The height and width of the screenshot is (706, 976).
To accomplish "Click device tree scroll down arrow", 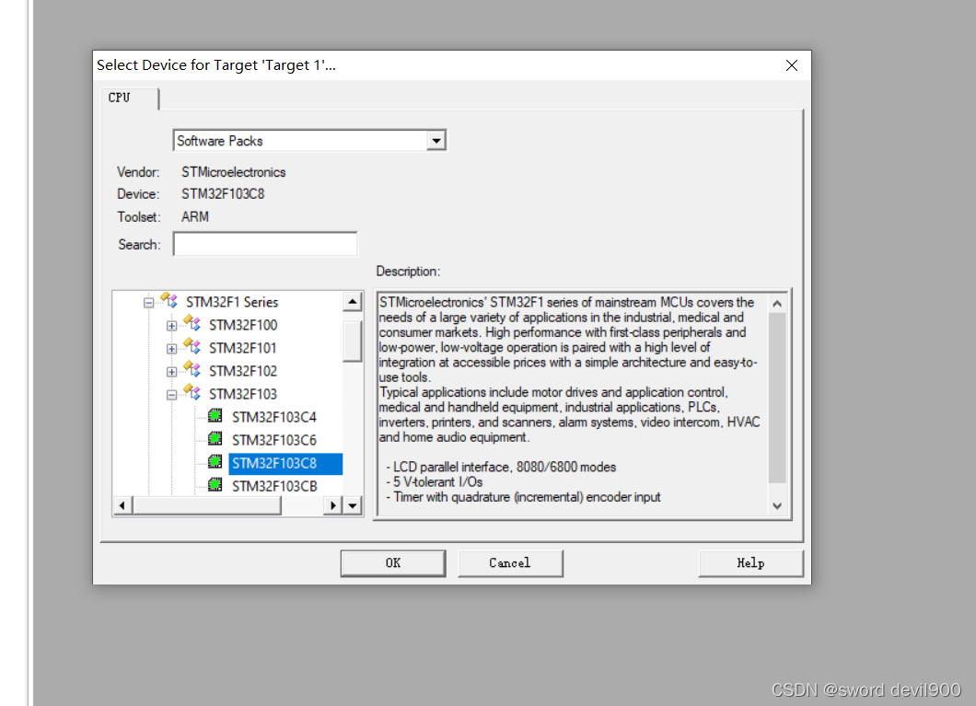I will (x=353, y=505).
